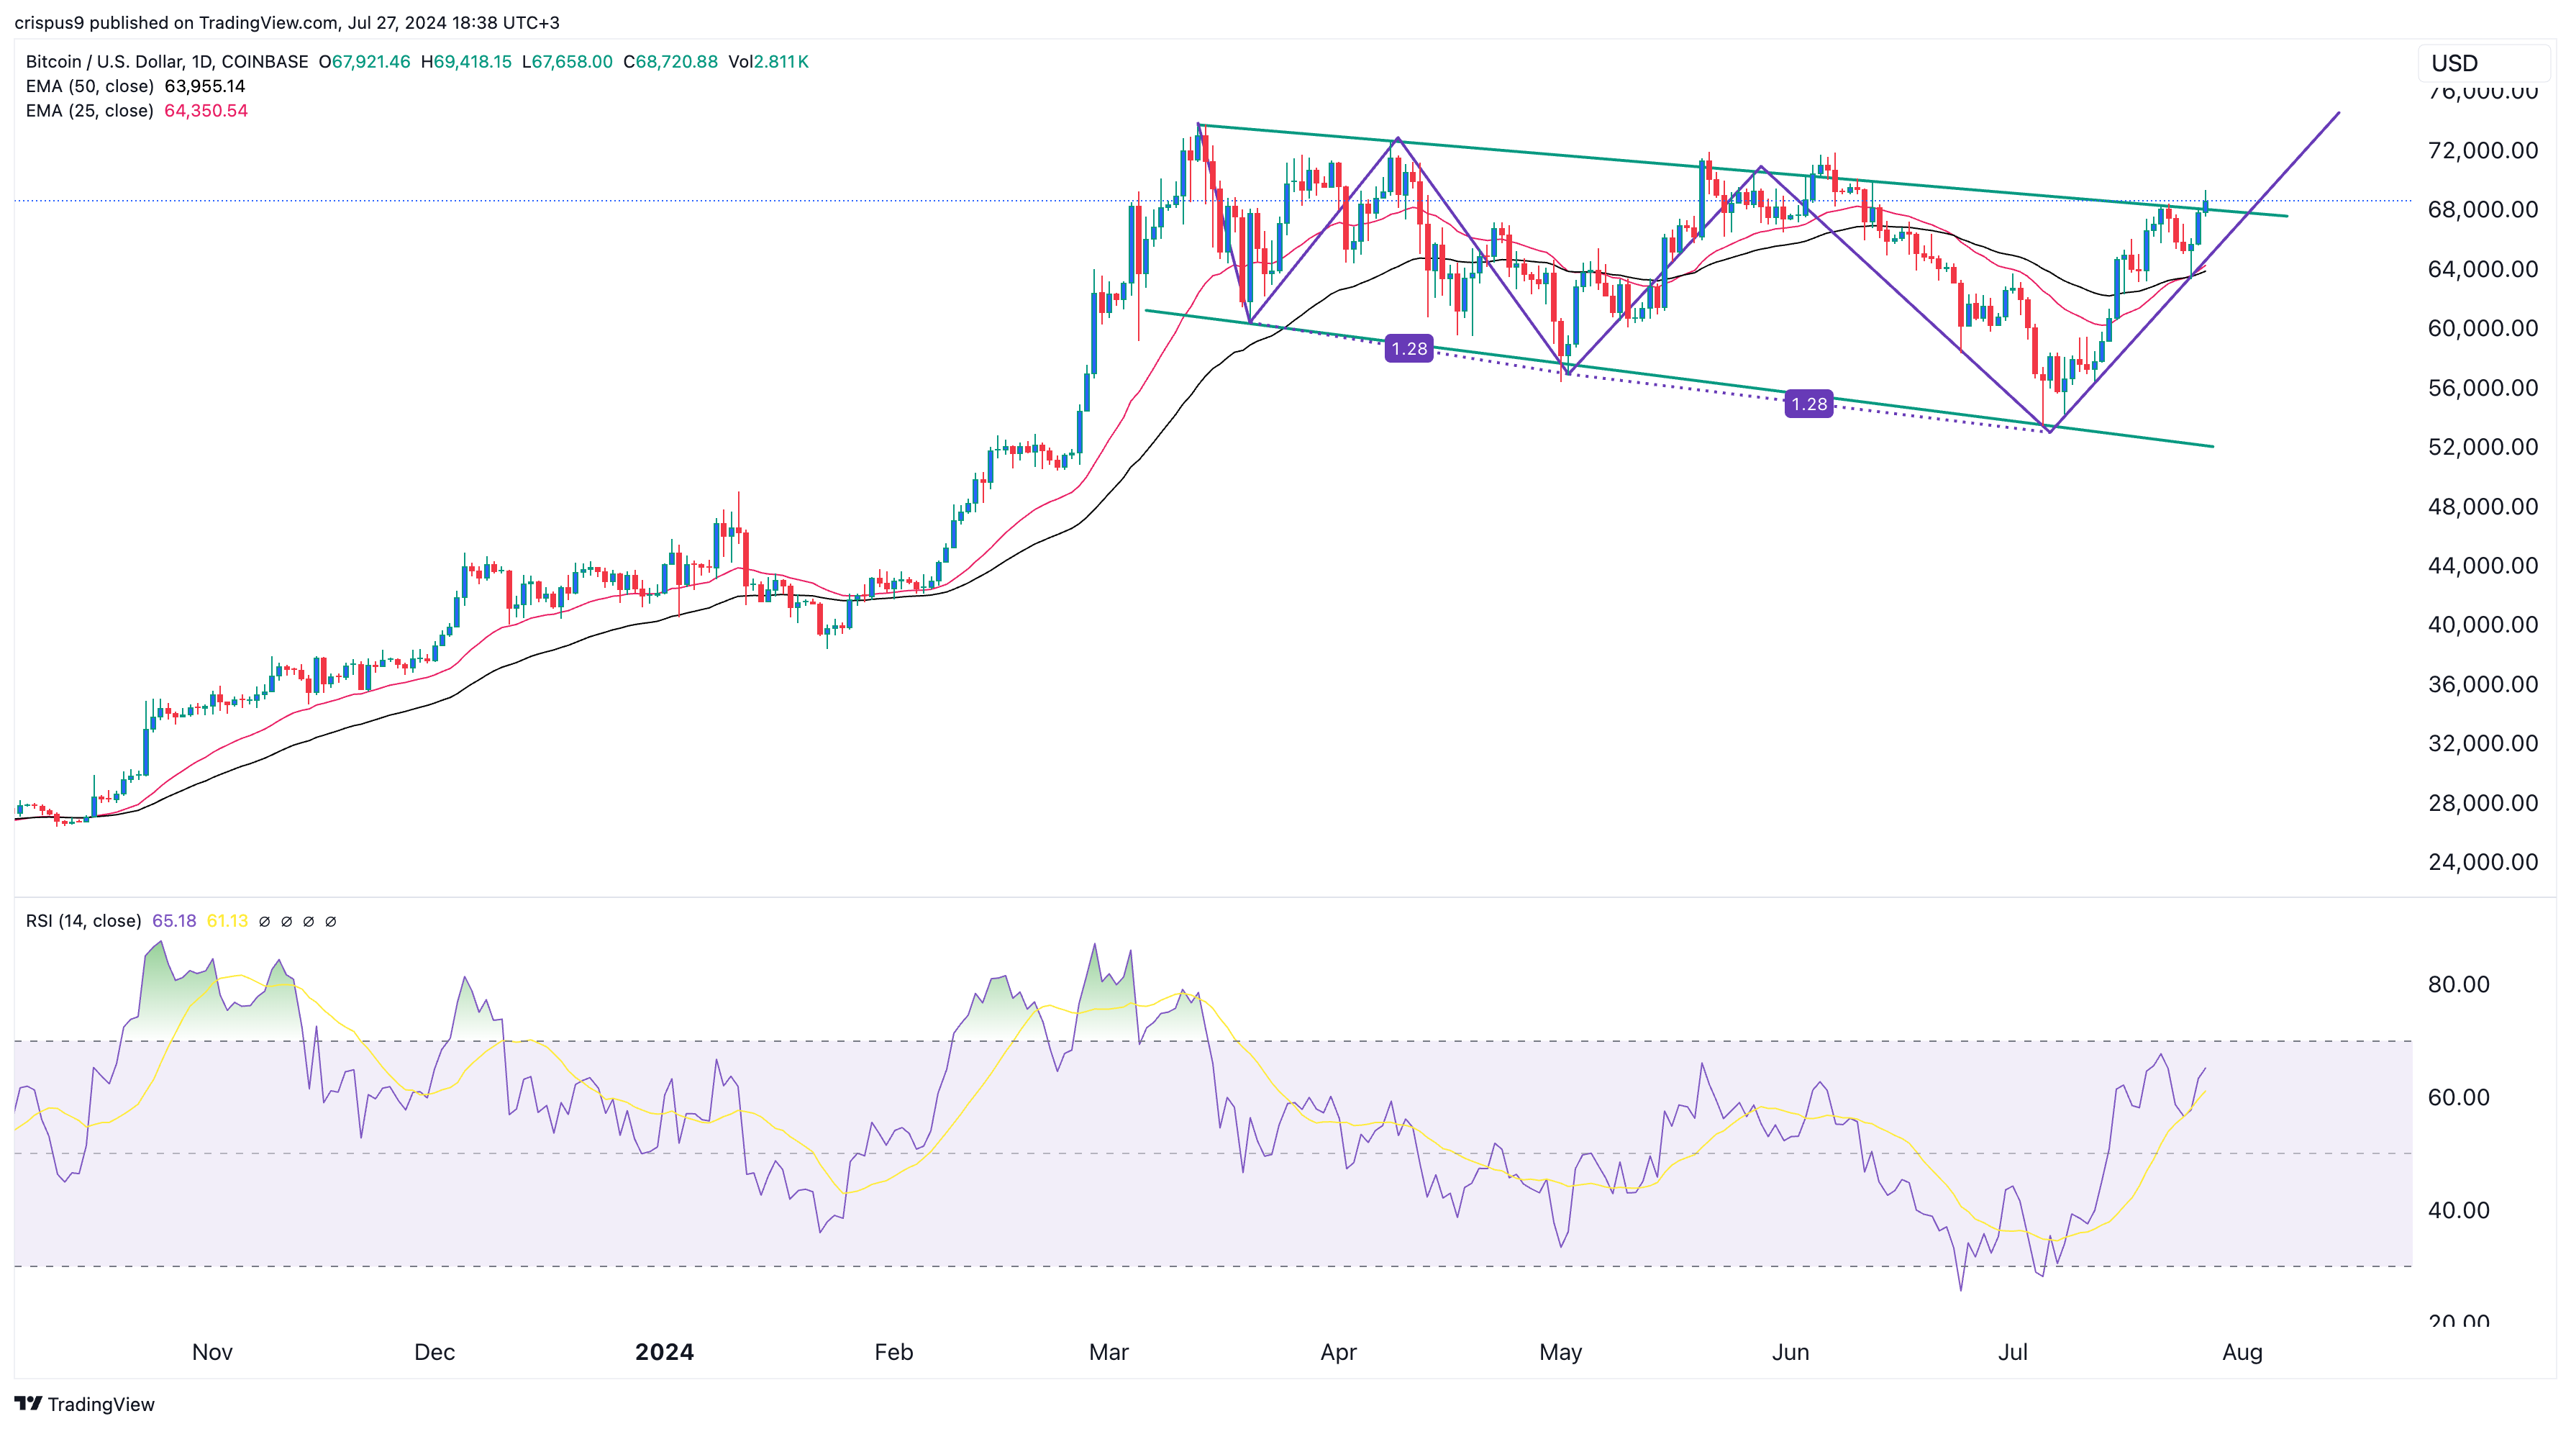Click the 52,000.00 price axis label
The image size is (2571, 1429).
[x=2483, y=446]
